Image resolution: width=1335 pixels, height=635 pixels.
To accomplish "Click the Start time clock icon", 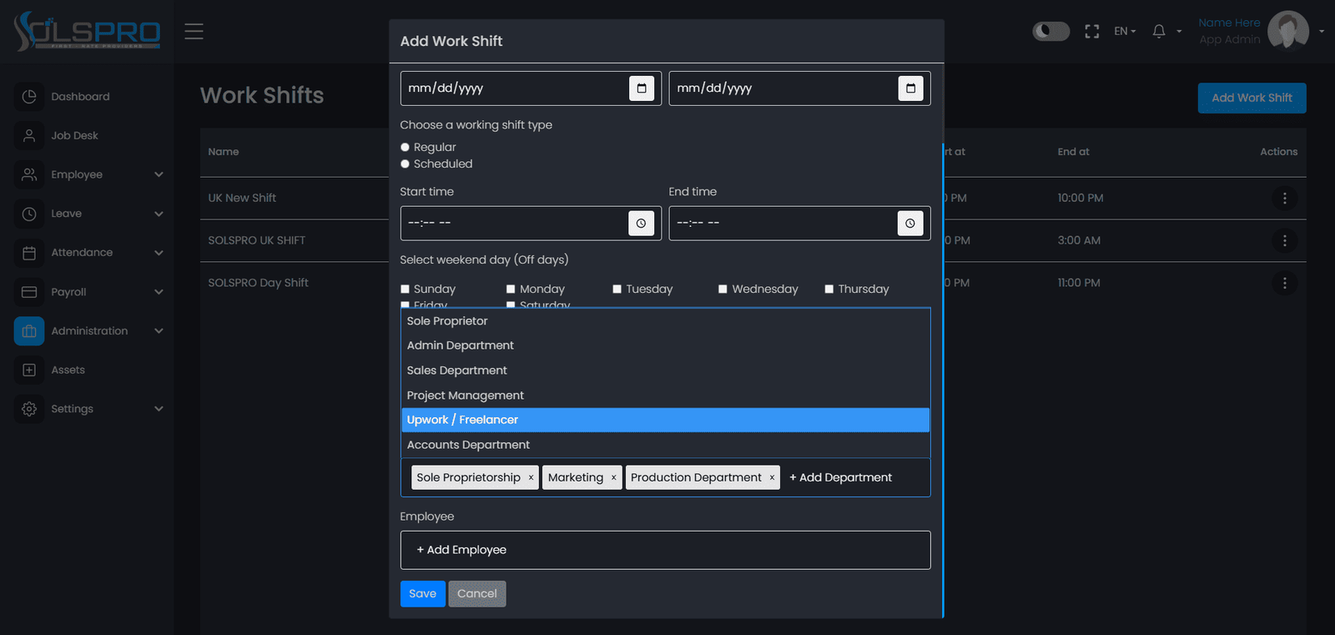I will 641,224.
